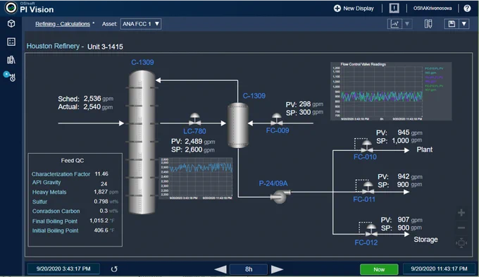Click the Actual 2,540 gpm value

pos(92,106)
